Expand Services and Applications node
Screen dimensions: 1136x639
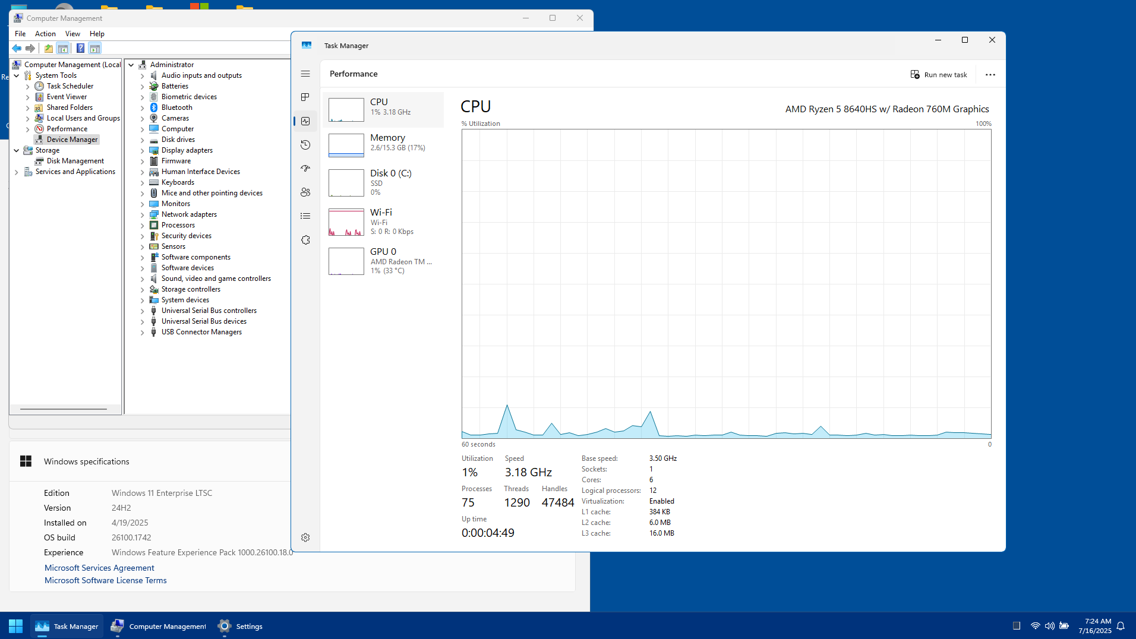coord(17,172)
